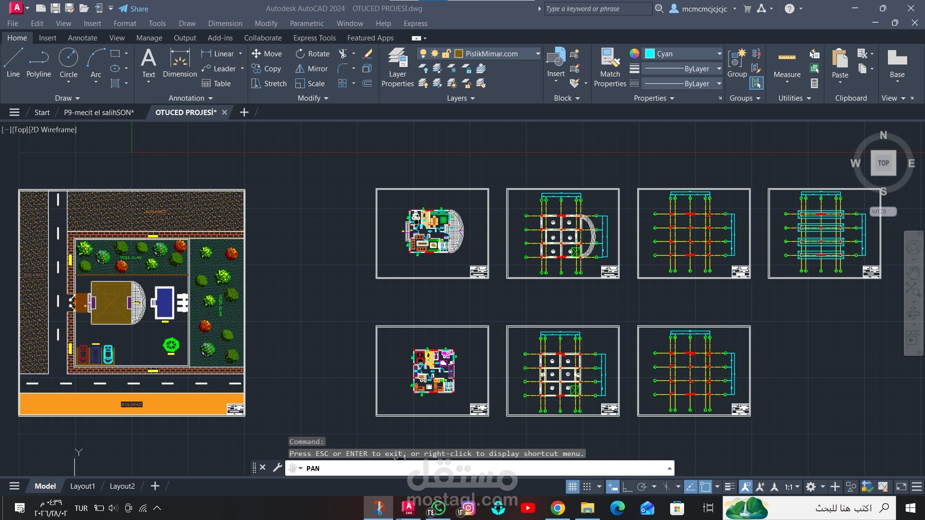The width and height of the screenshot is (925, 520).
Task: Choose the Stretch tool
Action: tap(269, 83)
